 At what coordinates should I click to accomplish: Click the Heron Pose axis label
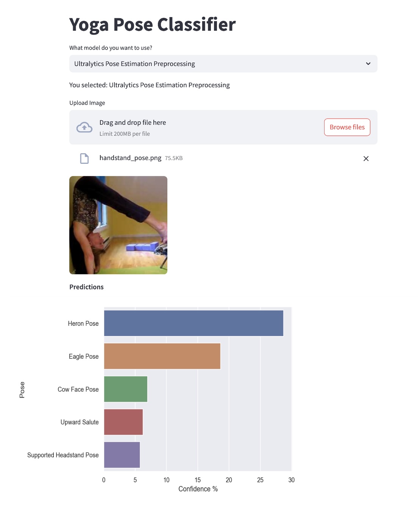[83, 324]
